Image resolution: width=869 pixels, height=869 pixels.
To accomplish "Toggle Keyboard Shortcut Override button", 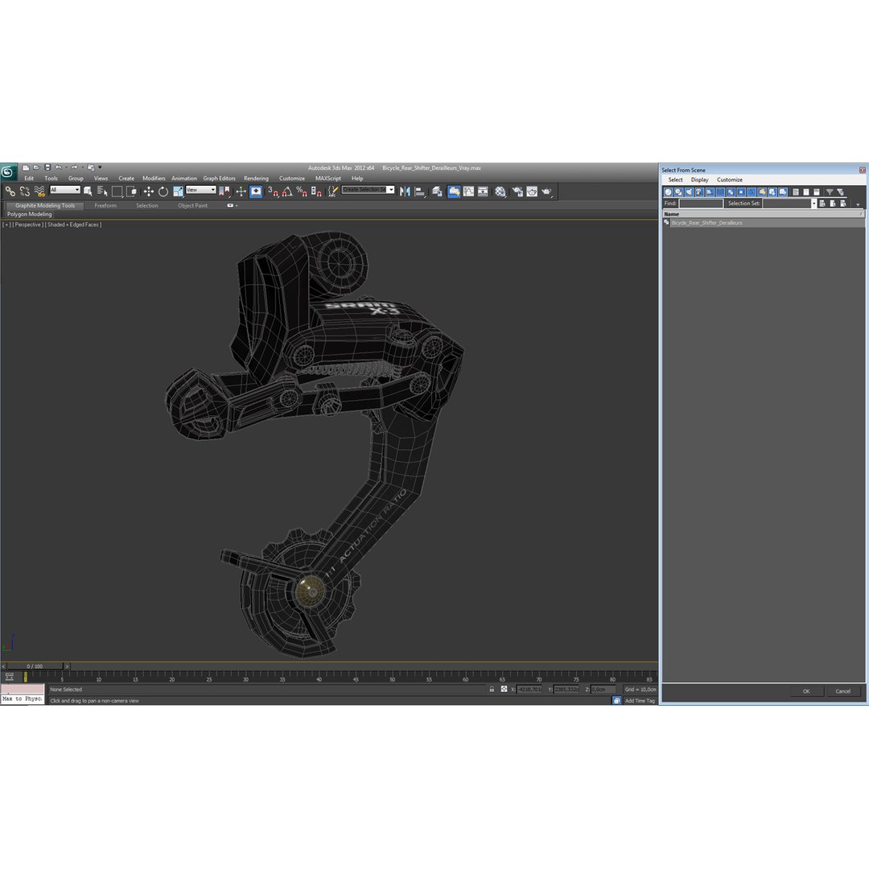I will tap(256, 192).
